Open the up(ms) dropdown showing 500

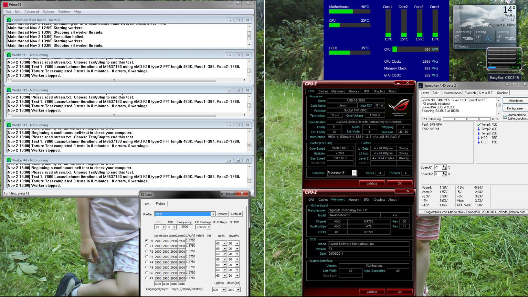click(x=223, y=290)
